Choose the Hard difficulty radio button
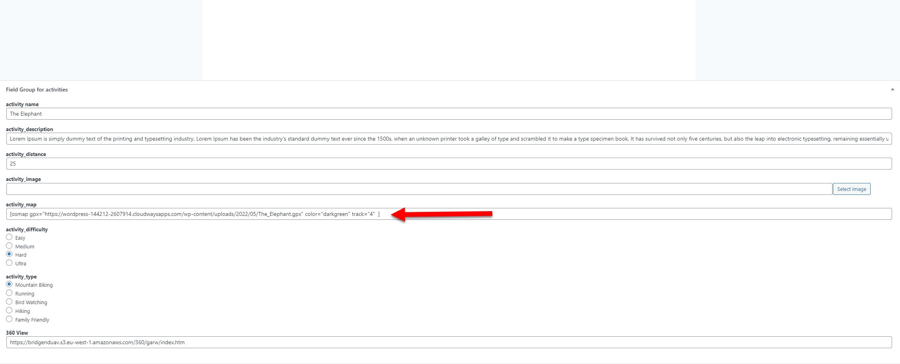This screenshot has height=364, width=900. [x=9, y=254]
